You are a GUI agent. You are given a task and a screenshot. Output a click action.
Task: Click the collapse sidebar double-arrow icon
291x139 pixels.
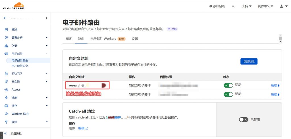click(5, 133)
